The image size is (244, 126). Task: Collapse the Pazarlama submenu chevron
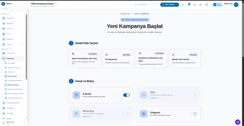[23, 59]
